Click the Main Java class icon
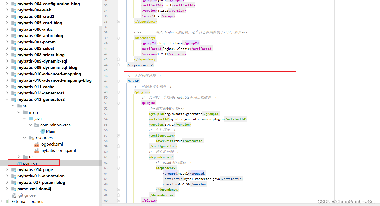The height and width of the screenshot is (206, 380). [43, 131]
